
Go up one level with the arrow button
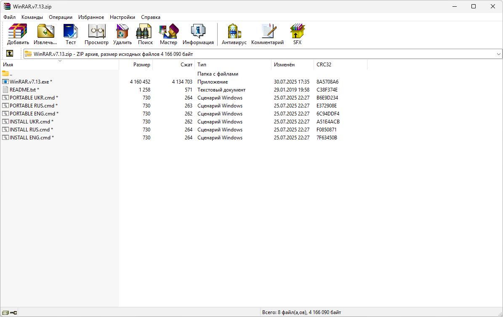10,54
